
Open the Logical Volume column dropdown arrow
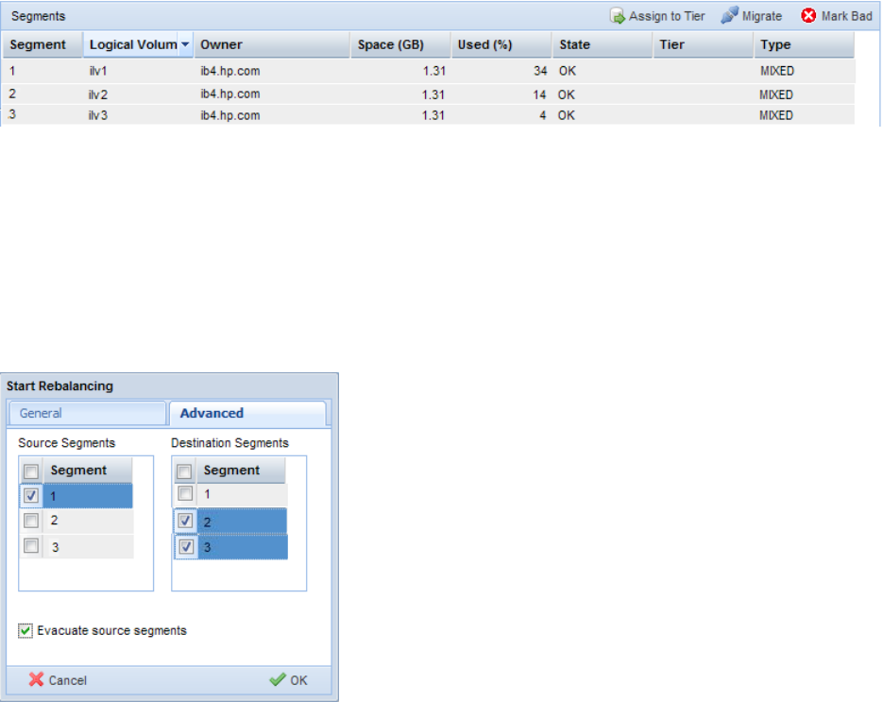coord(185,44)
